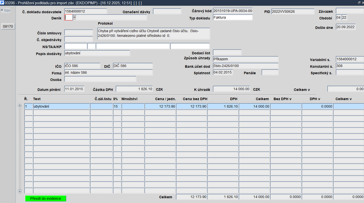Click the Číslo smlouvy input field
Image resolution: width=364 pixels, height=203 pixels.
click(78, 33)
